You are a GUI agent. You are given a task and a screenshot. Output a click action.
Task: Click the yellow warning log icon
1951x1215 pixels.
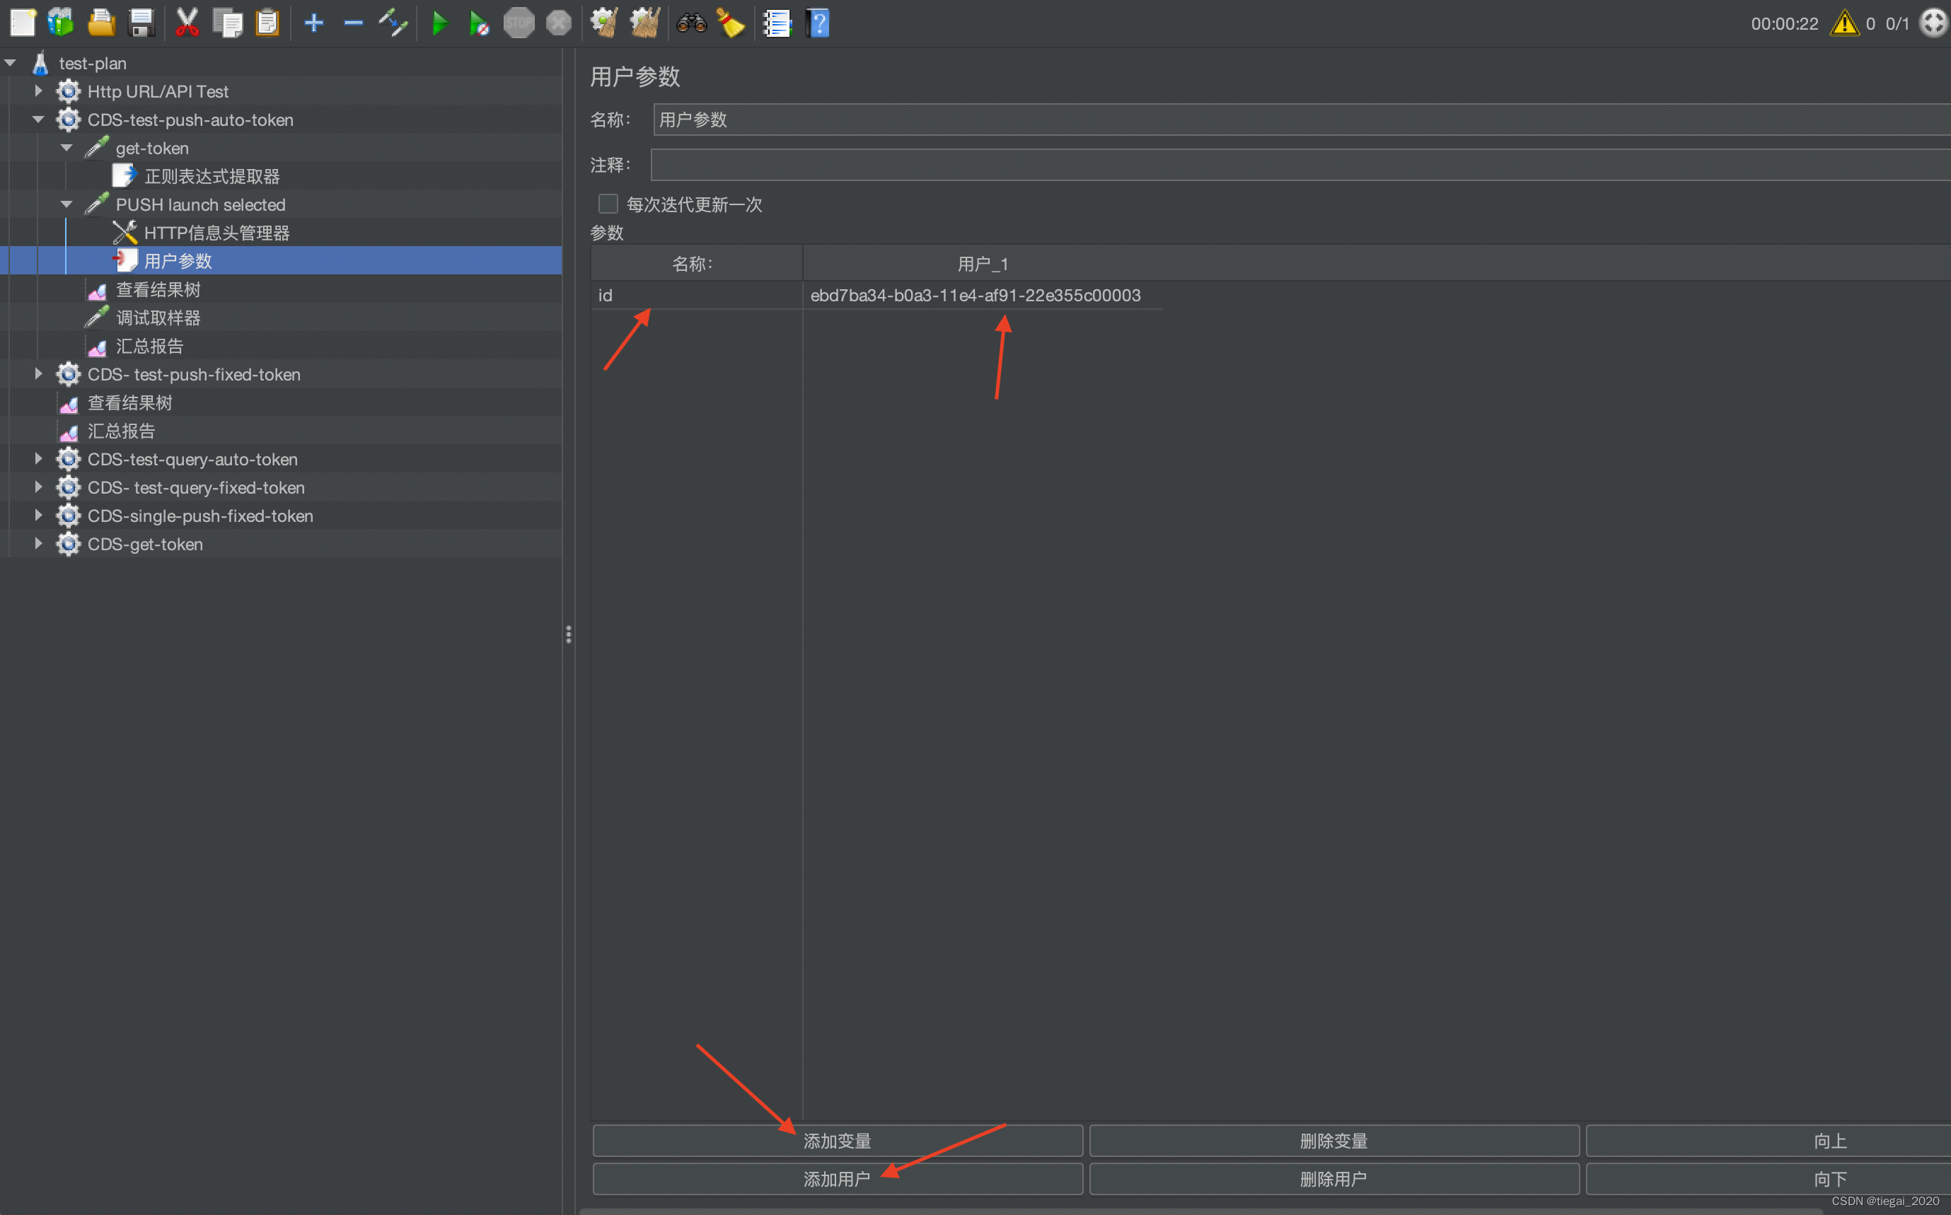click(x=1844, y=23)
